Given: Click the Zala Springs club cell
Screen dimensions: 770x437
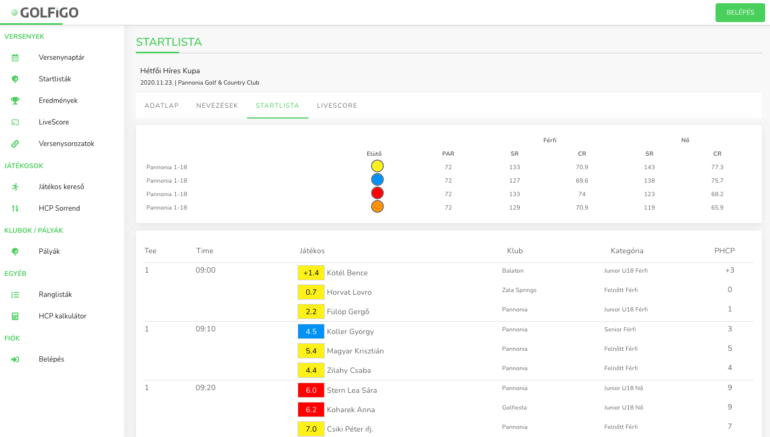Looking at the screenshot, I should pyautogui.click(x=519, y=290).
